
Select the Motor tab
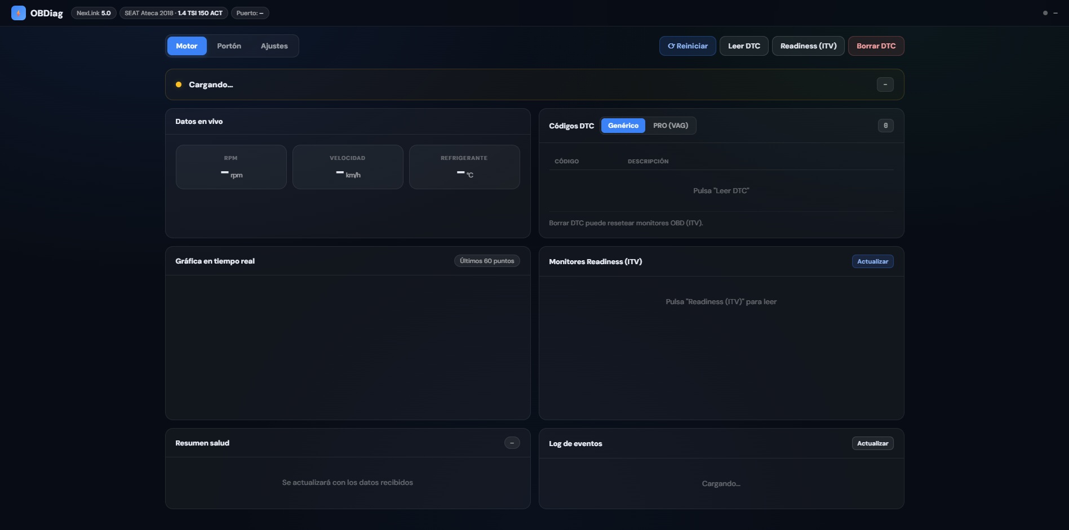click(187, 46)
